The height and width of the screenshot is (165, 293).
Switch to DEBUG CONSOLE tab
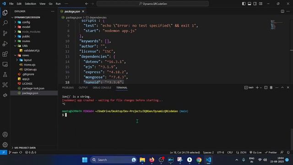tap(102, 88)
